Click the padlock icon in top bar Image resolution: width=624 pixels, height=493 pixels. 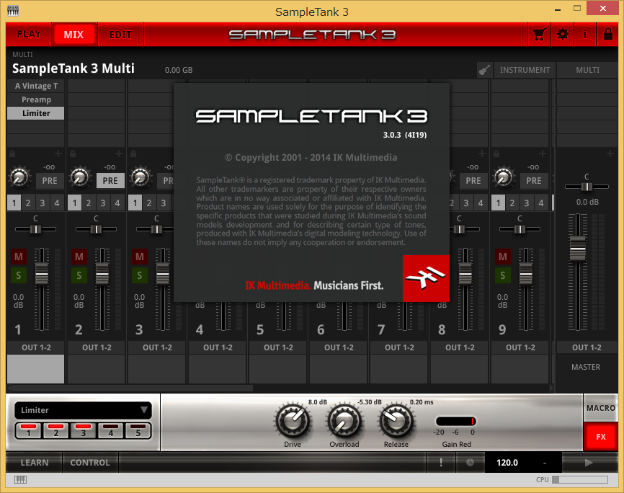(607, 35)
